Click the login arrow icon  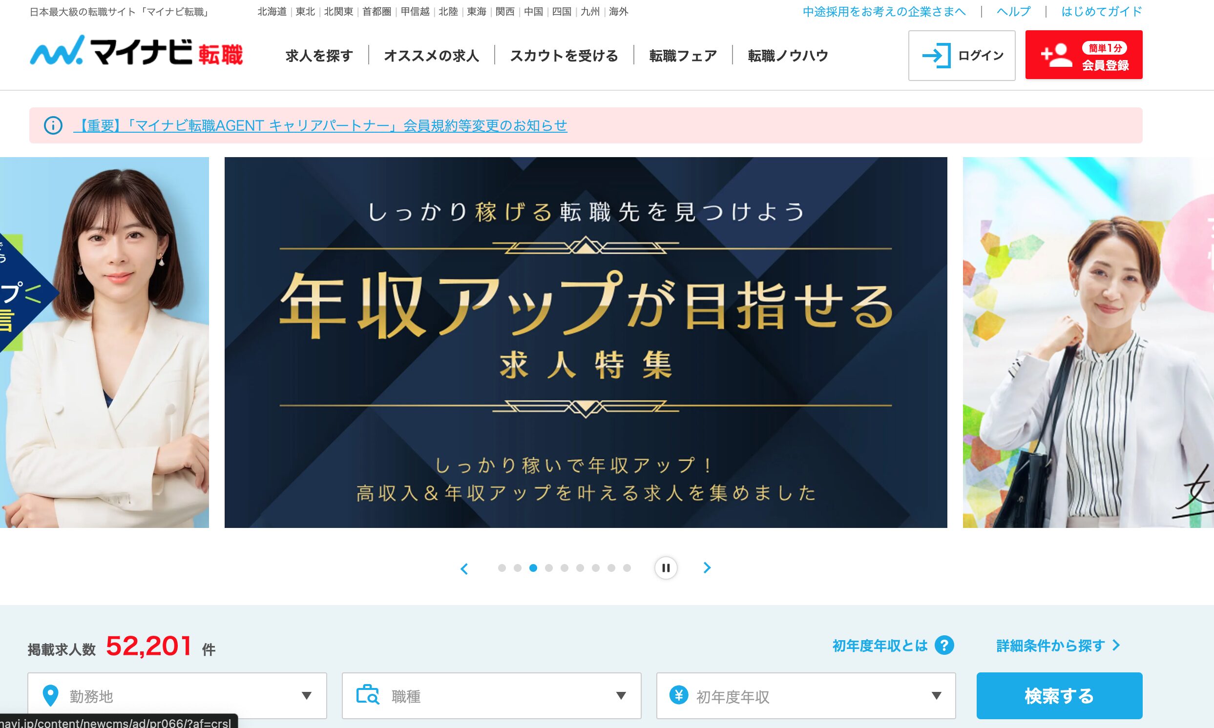(x=936, y=56)
